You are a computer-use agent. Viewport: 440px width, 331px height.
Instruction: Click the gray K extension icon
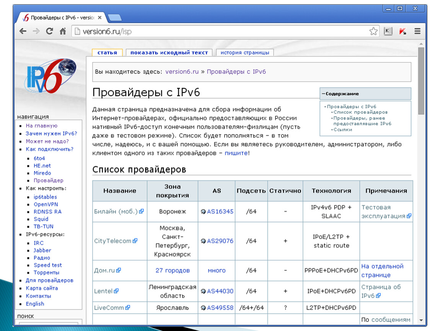pos(388,31)
